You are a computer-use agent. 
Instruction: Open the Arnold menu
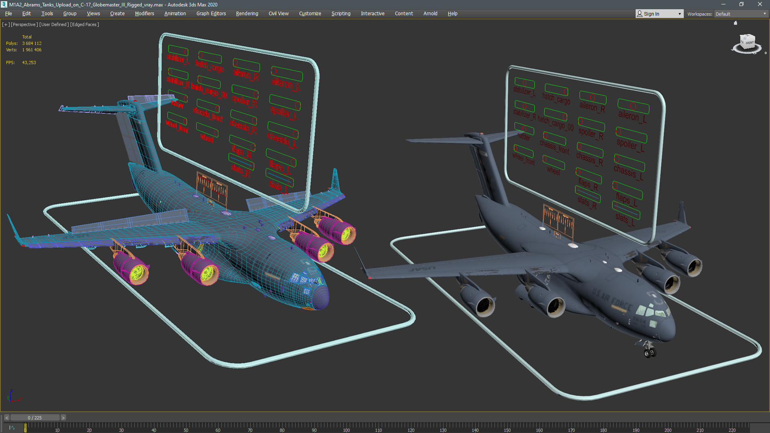click(x=430, y=14)
